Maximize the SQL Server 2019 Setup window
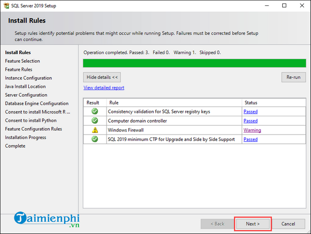Image resolution: width=311 pixels, height=234 pixels. [x=284, y=5]
